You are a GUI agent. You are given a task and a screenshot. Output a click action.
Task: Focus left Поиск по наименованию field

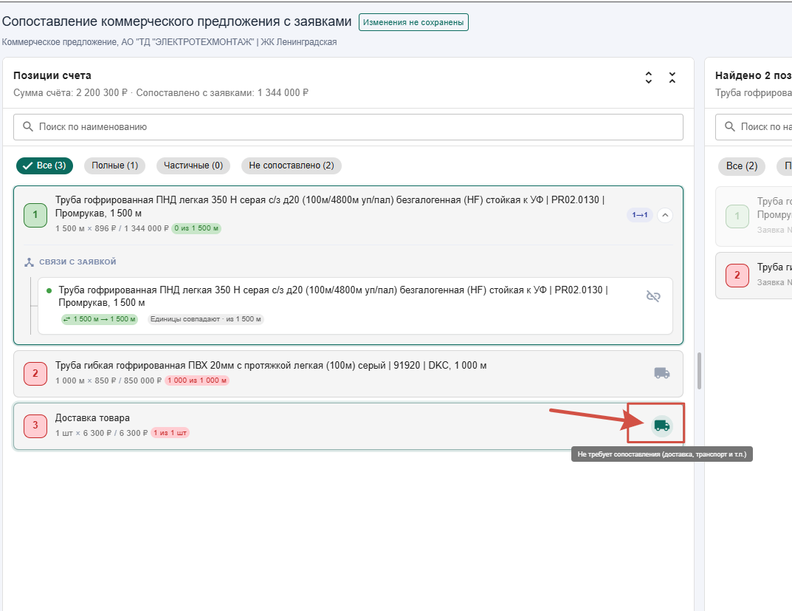point(348,127)
